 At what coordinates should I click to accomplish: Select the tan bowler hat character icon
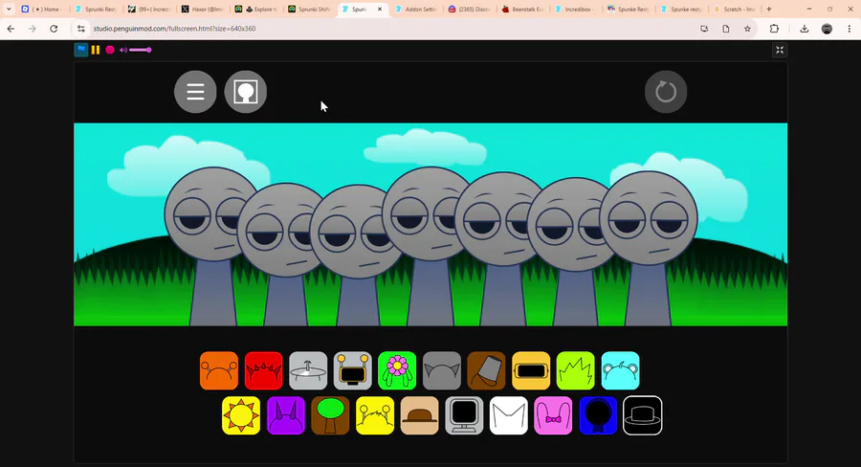(420, 415)
